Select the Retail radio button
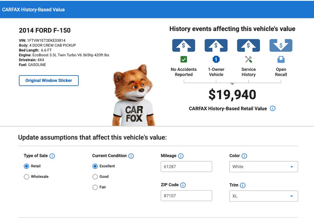 (x=27, y=166)
